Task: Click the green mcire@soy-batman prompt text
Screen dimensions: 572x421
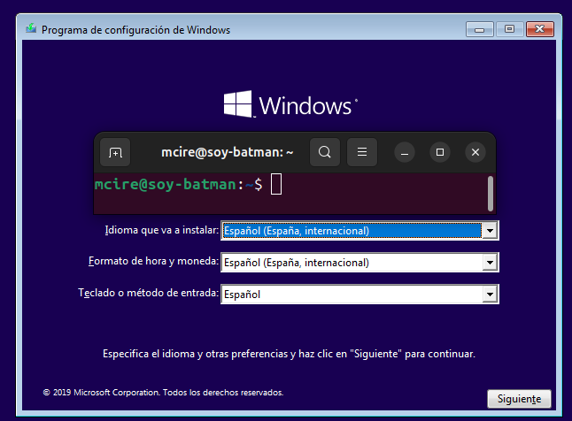Action: (166, 185)
